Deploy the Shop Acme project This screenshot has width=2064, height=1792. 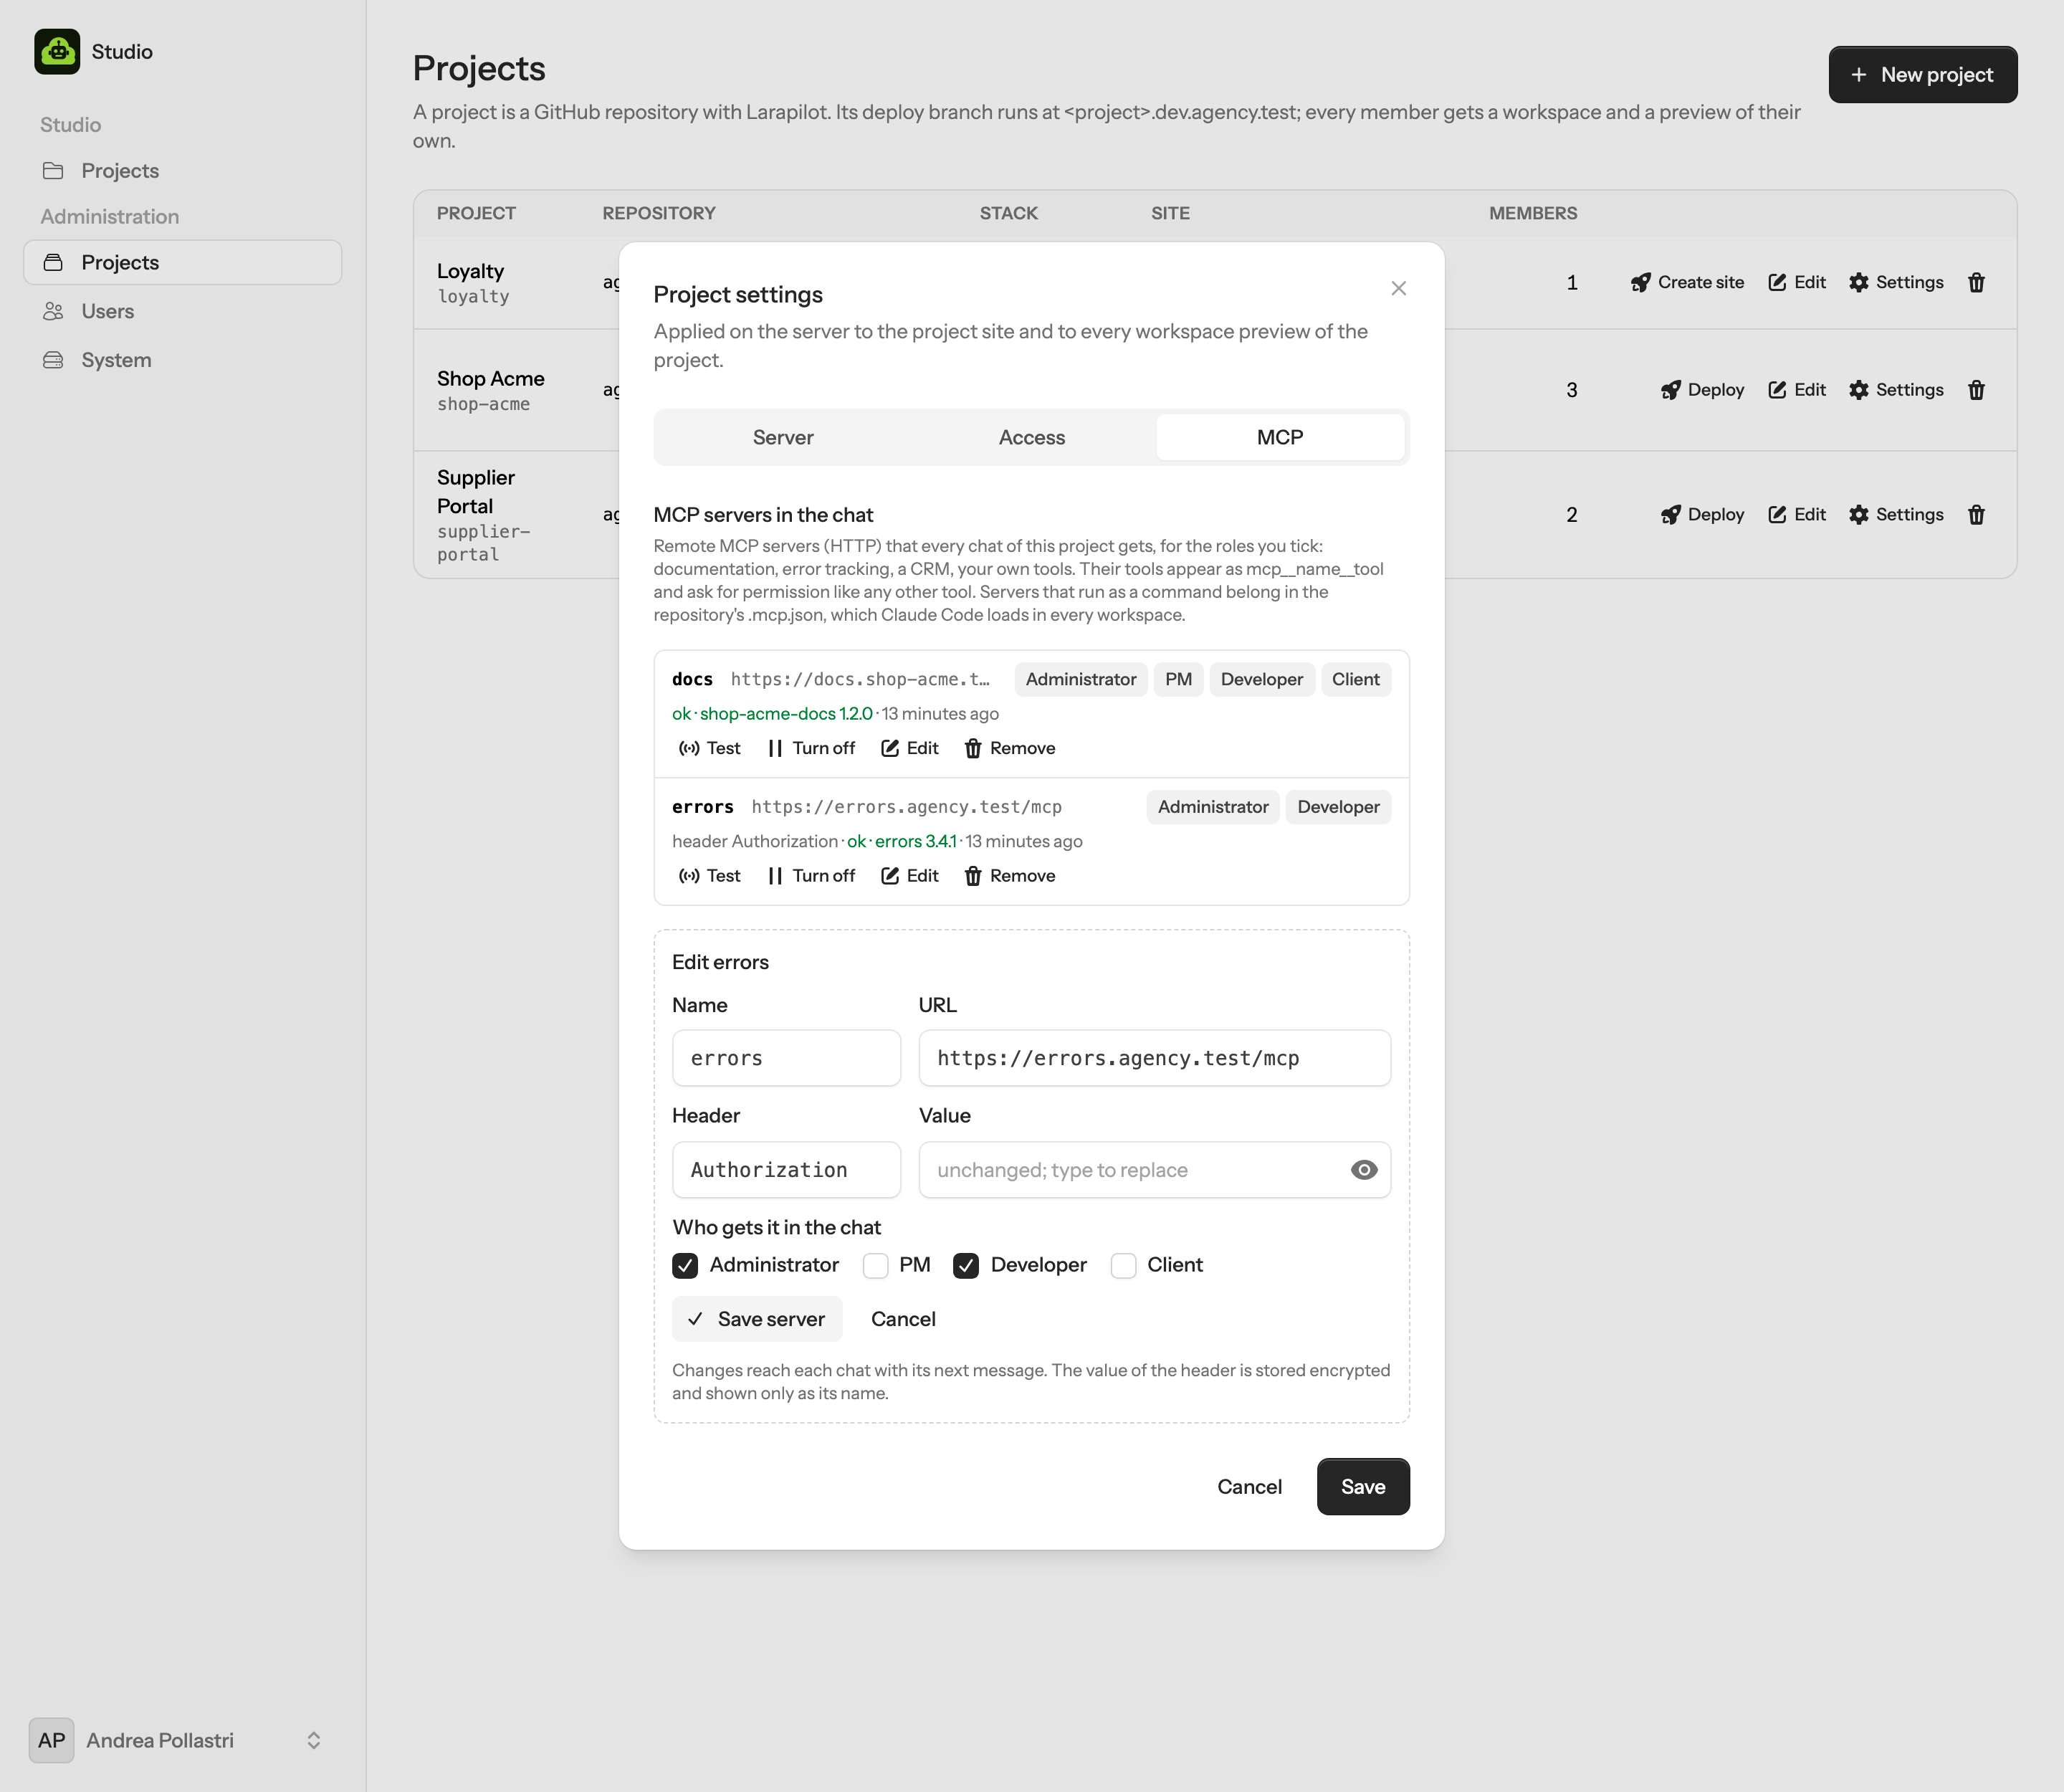pos(1702,390)
